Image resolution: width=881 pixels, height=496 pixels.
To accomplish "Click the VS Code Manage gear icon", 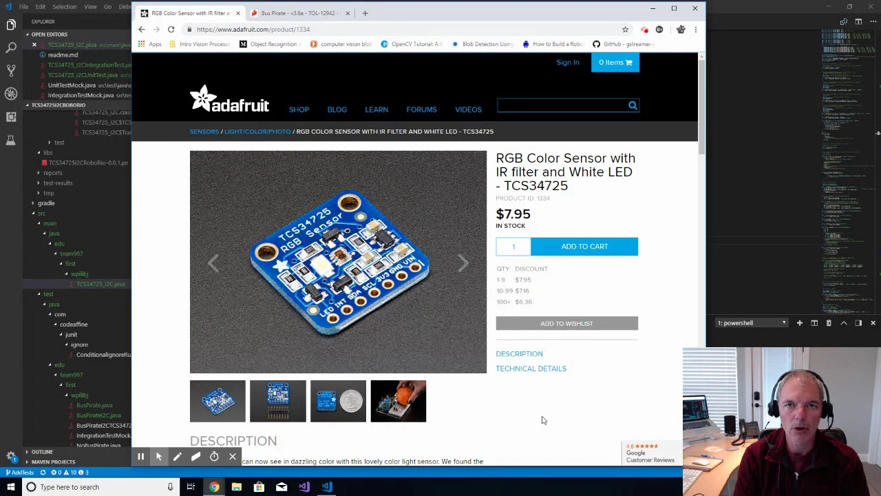I will point(11,456).
